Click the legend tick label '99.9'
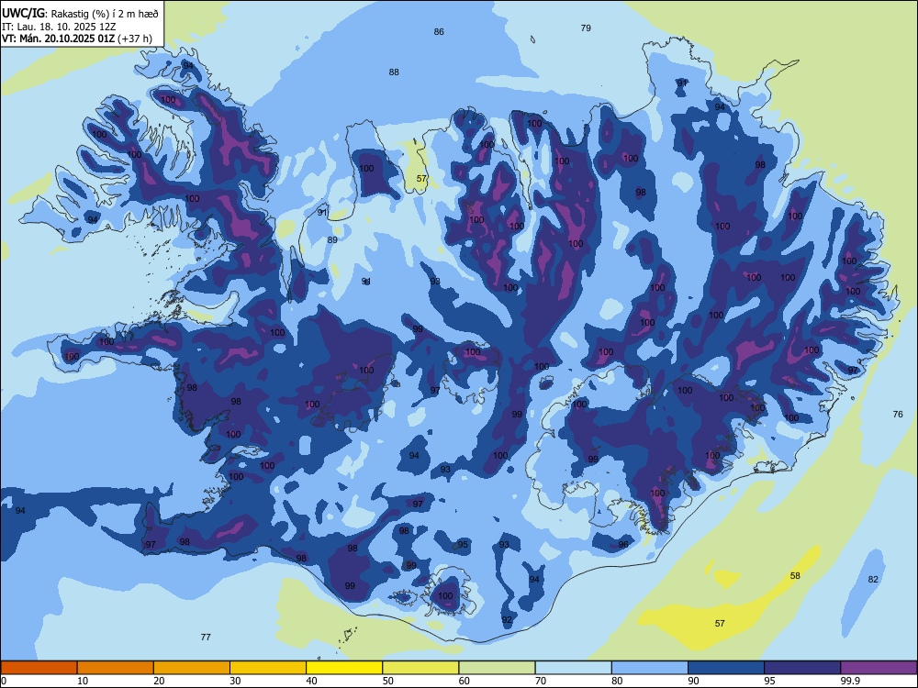The image size is (918, 688). pos(849,681)
